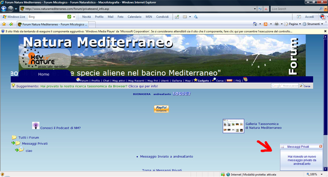Click the Bing search magnifier icon
Screen dimensions: 328x177
pyautogui.click(x=69, y=17)
